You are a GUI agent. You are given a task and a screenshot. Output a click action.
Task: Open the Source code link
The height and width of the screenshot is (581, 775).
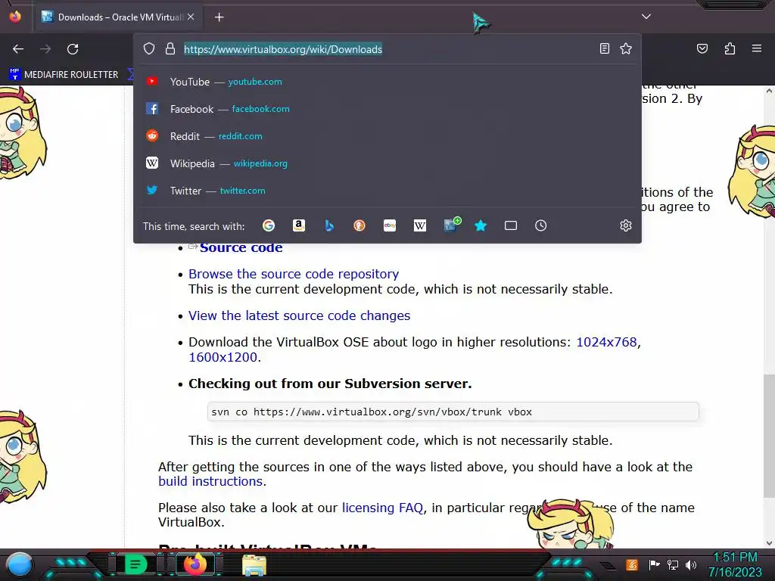(241, 248)
